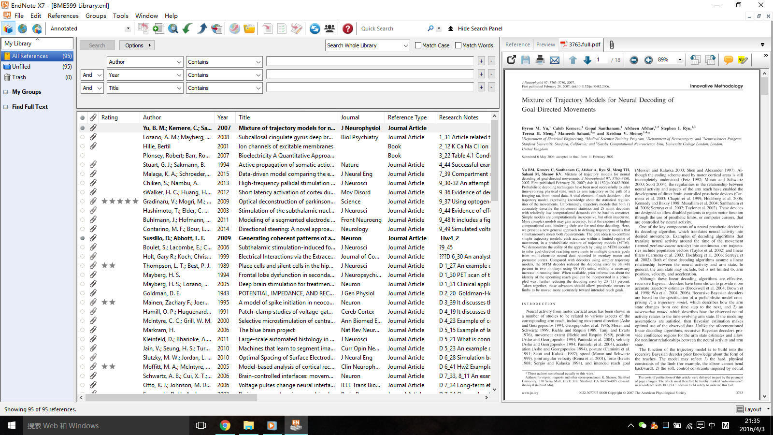Toggle read status dot for Thompson, L. T. row
Image resolution: width=773 pixels, height=435 pixels.
click(x=83, y=266)
